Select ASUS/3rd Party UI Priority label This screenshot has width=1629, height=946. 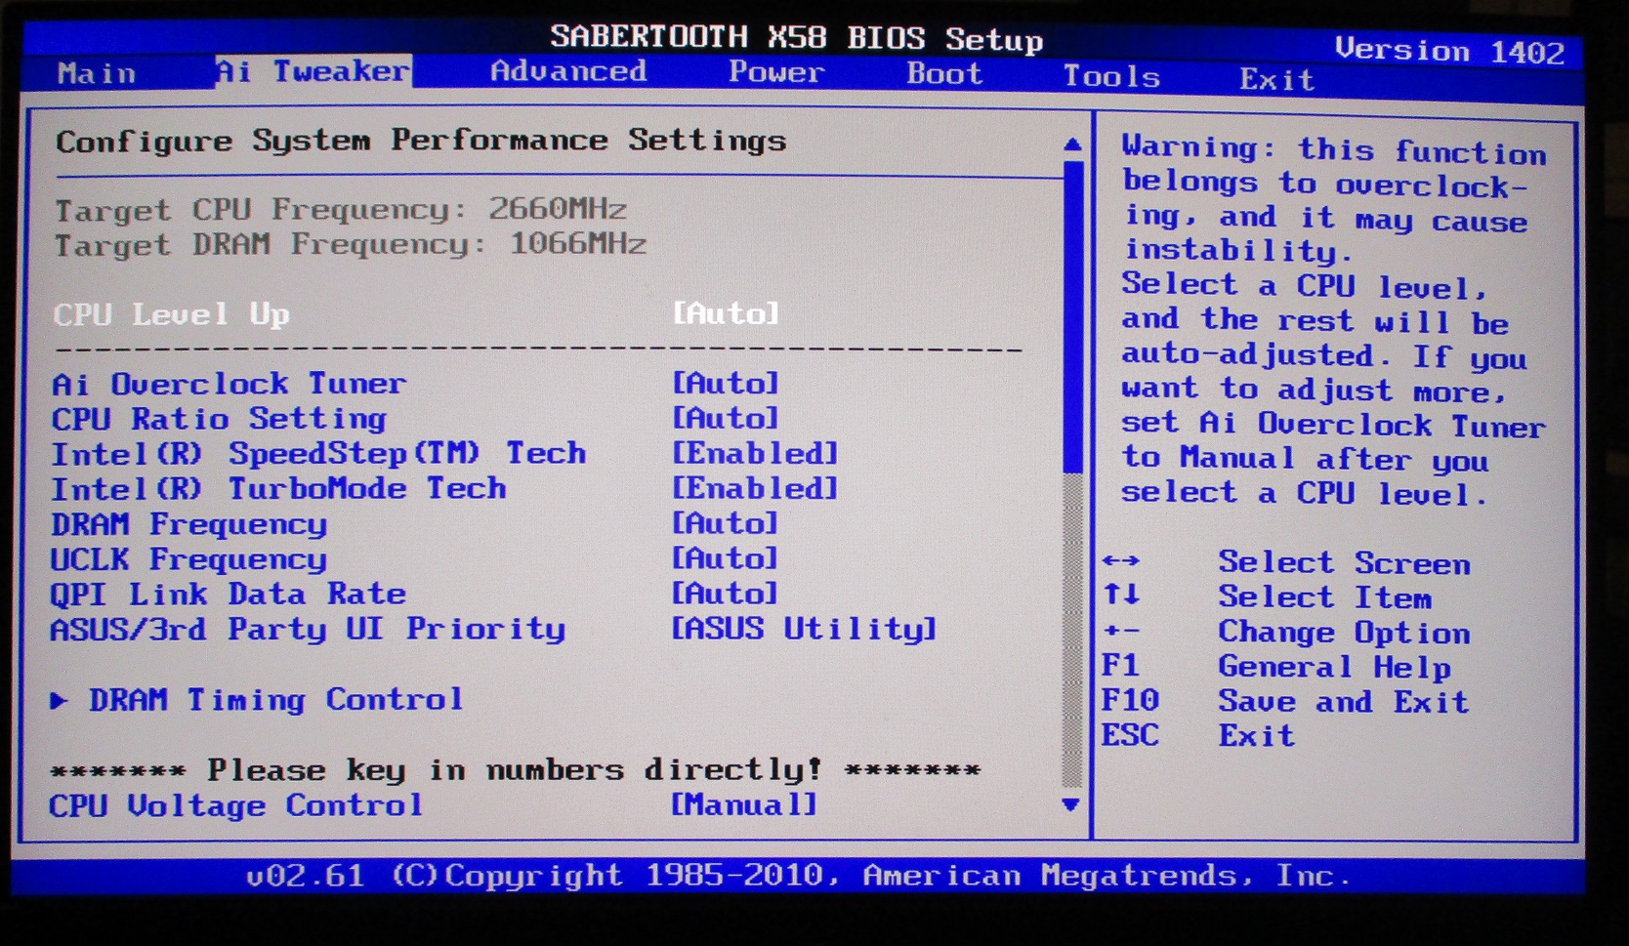point(308,630)
